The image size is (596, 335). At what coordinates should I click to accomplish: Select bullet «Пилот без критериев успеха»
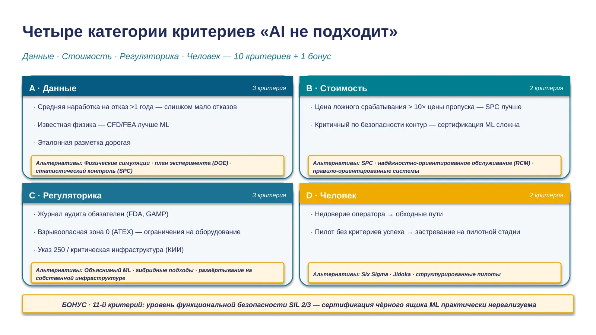coord(415,232)
